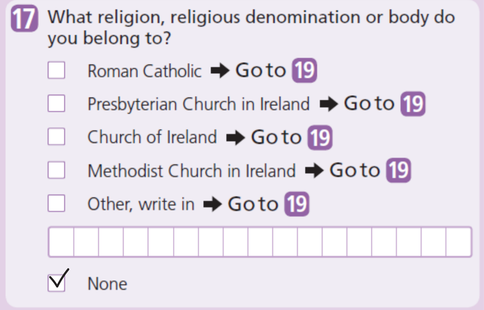
Task: Click the arrow icon after Roman Catholic
Action: click(219, 71)
